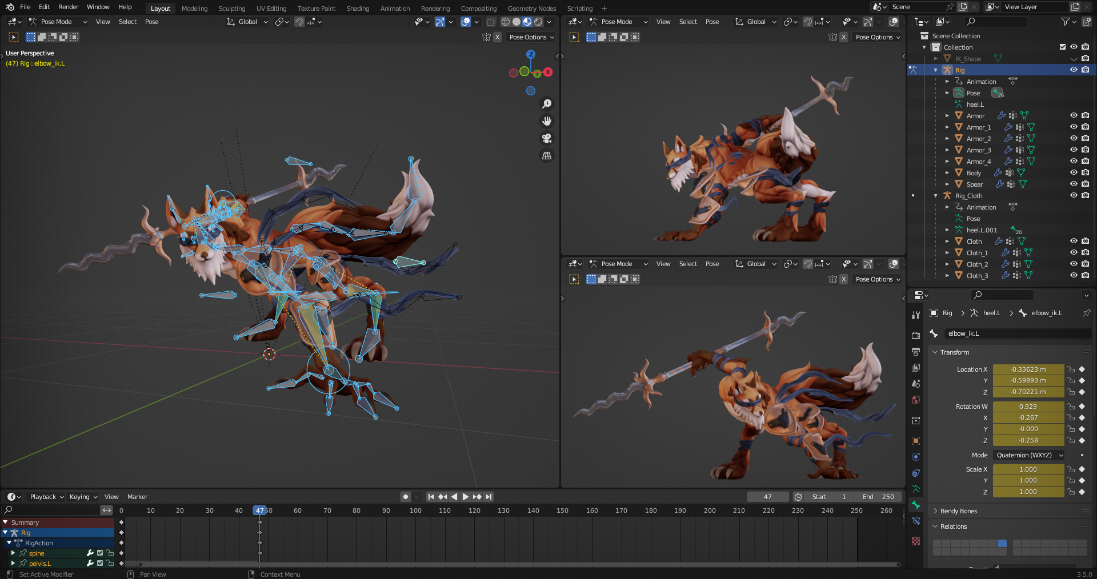This screenshot has width=1097, height=579.
Task: Toggle spine channel checkbox in dope sheet
Action: 100,553
